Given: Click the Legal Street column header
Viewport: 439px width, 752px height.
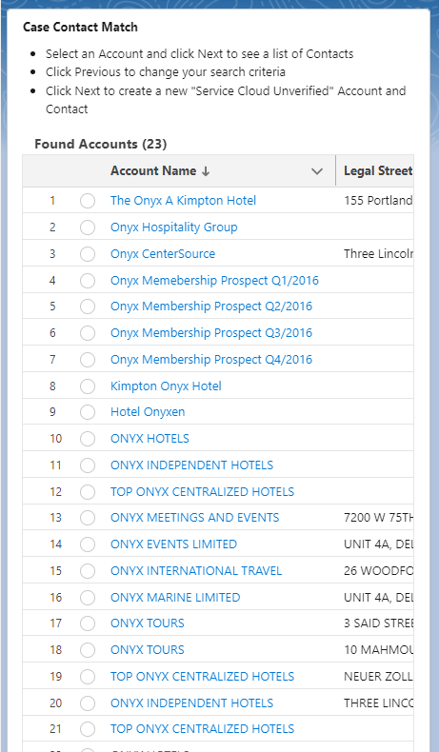Looking at the screenshot, I should [378, 170].
